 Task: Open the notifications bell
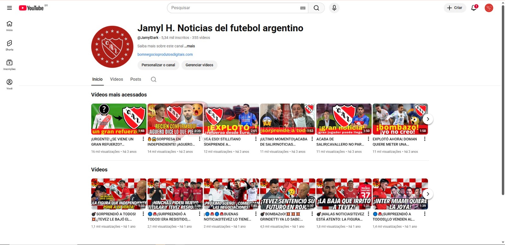[474, 8]
